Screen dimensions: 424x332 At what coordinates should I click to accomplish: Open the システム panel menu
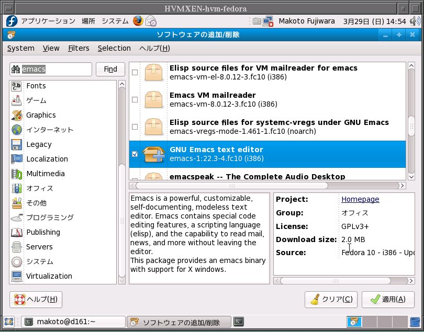115,21
